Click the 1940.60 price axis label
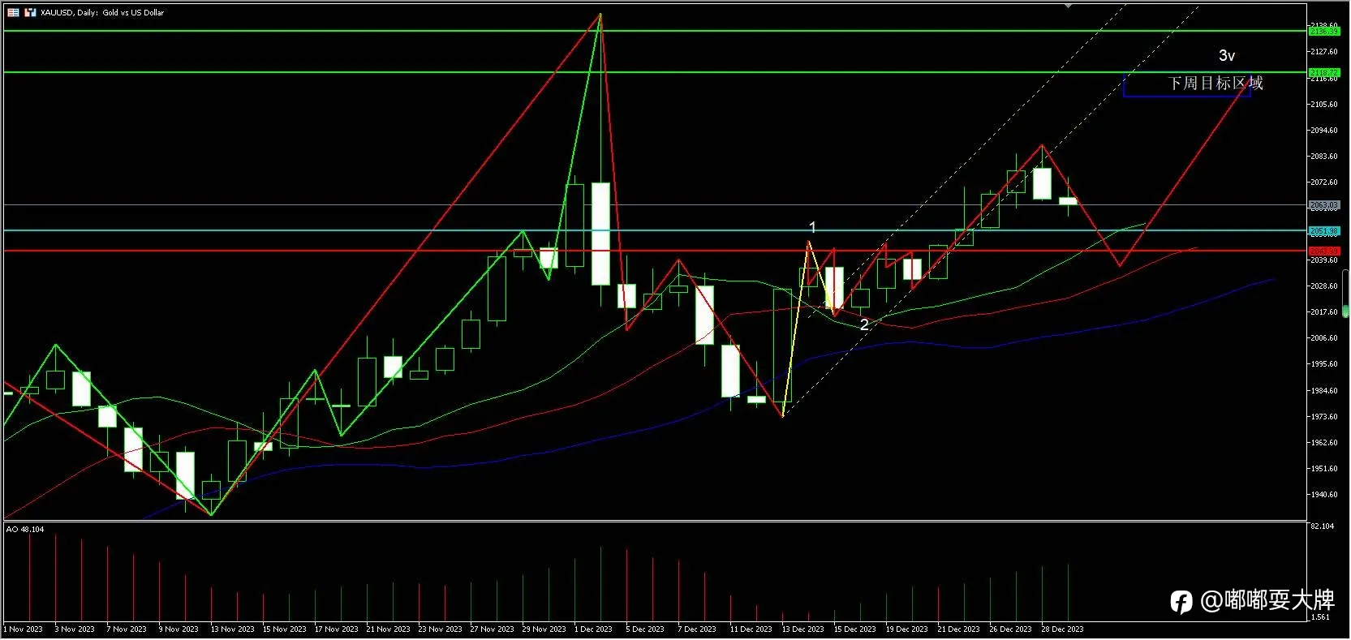This screenshot has height=640, width=1351. (1323, 495)
